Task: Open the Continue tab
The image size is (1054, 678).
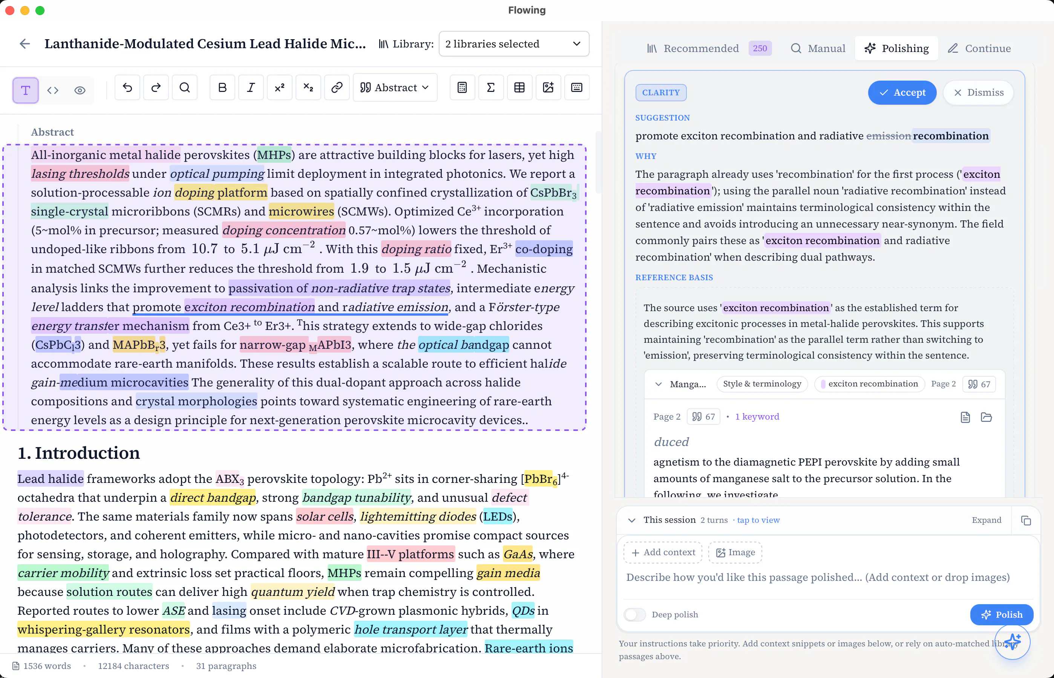Action: [x=979, y=49]
